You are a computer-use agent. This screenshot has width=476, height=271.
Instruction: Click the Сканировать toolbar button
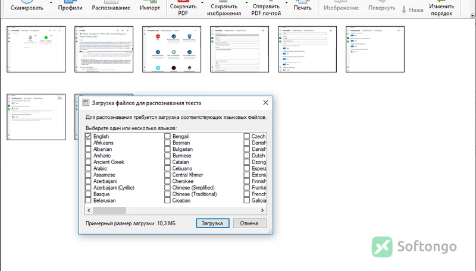click(x=27, y=7)
